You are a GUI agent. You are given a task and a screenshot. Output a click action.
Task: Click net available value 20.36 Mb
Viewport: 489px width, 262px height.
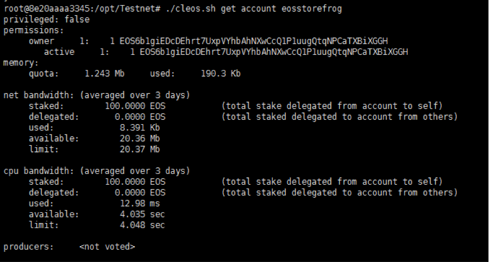click(140, 138)
